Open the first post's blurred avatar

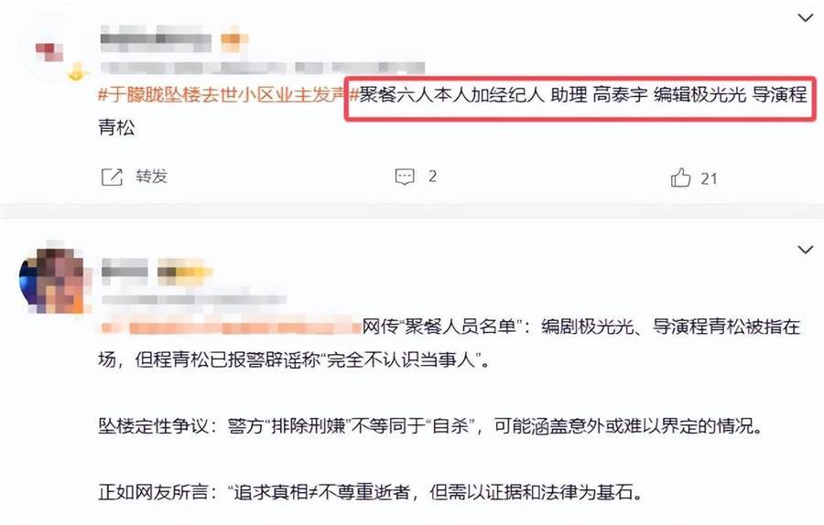click(x=50, y=51)
